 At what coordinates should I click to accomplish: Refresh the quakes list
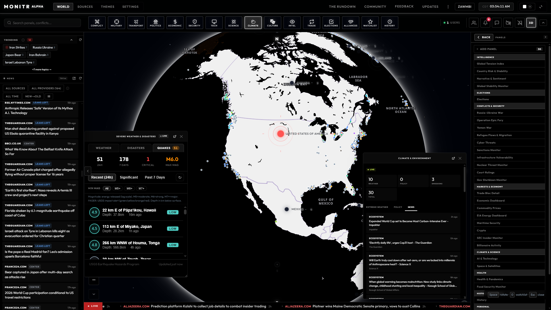tap(180, 177)
